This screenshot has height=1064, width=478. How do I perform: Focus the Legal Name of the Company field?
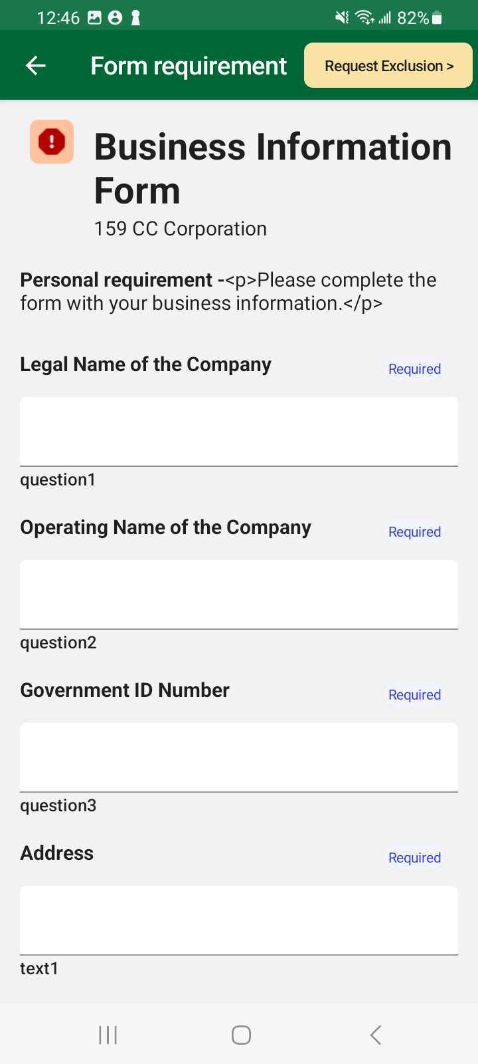(239, 432)
